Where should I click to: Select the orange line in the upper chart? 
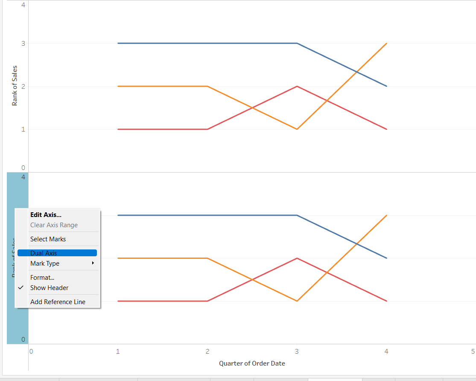pyautogui.click(x=162, y=86)
